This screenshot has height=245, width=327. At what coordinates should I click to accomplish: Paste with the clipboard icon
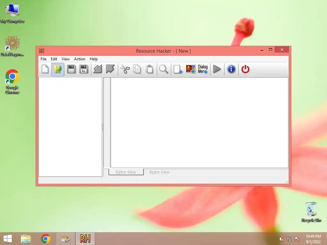pos(149,69)
